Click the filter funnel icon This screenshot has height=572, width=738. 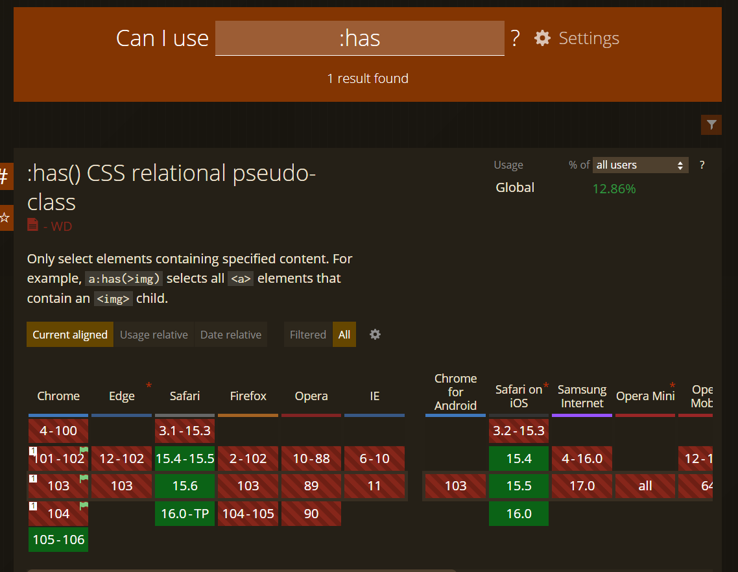click(x=711, y=125)
